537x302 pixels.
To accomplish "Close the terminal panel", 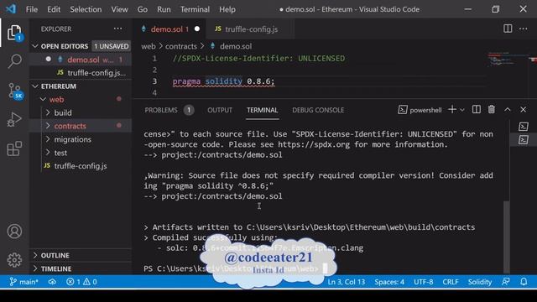I will point(523,110).
